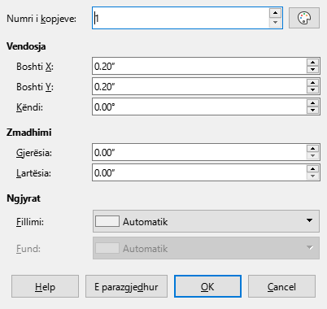Increase Boshti Y value
327x309 pixels.
312,83
